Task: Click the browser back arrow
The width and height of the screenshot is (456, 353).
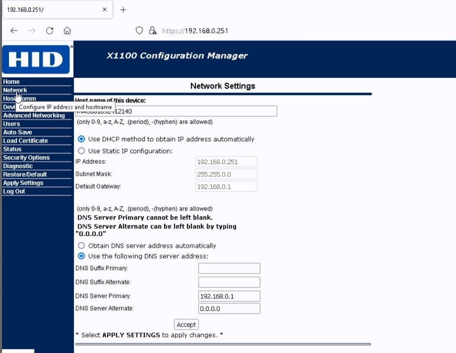Action: pos(14,30)
